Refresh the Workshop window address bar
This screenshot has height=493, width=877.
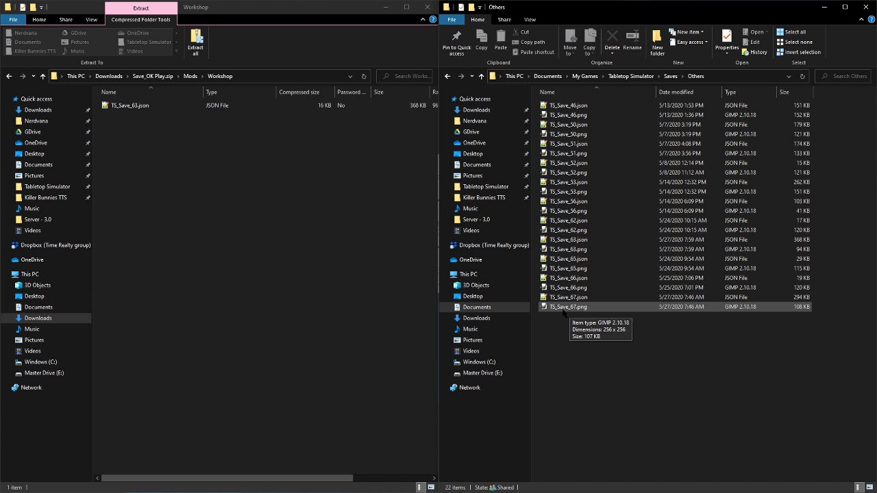coord(364,76)
